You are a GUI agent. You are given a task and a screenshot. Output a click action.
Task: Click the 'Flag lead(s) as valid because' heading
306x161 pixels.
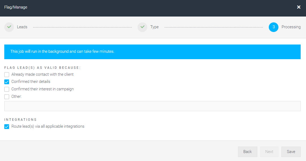tap(42, 68)
